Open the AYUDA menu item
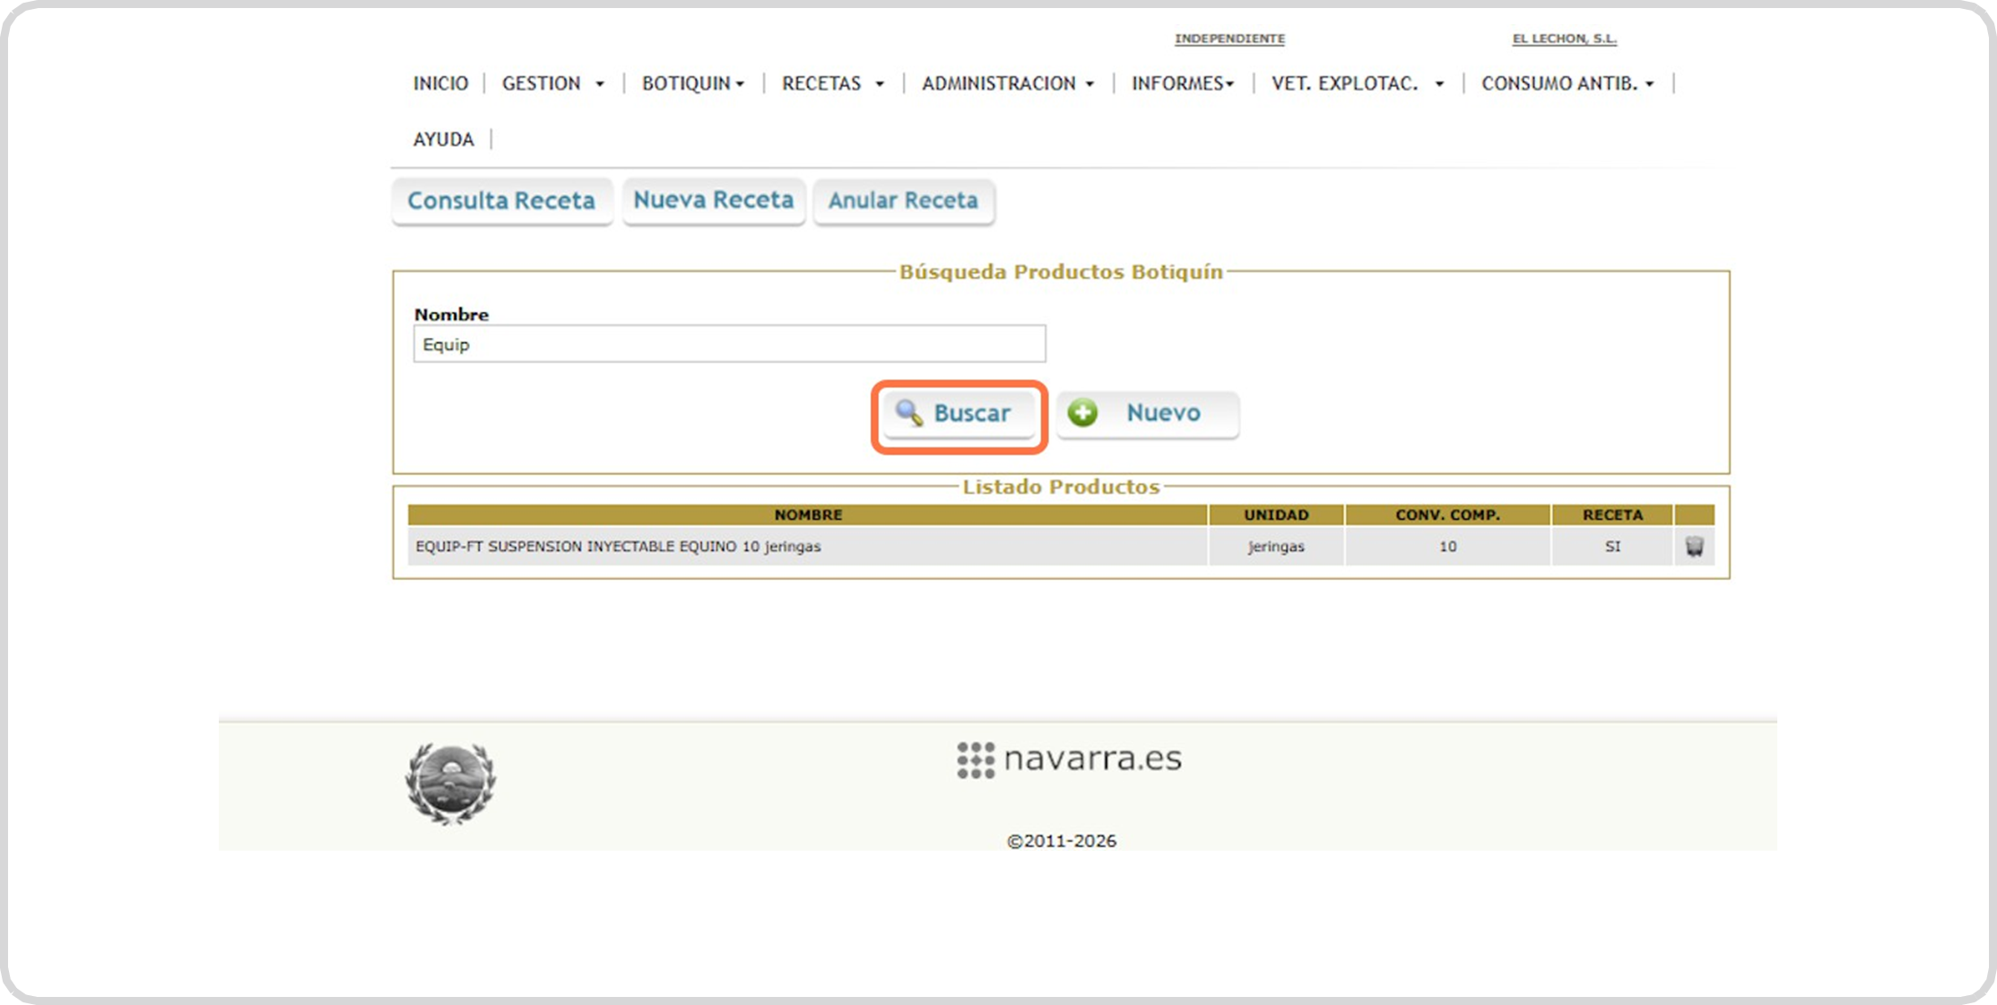This screenshot has height=1005, width=1997. coord(443,139)
